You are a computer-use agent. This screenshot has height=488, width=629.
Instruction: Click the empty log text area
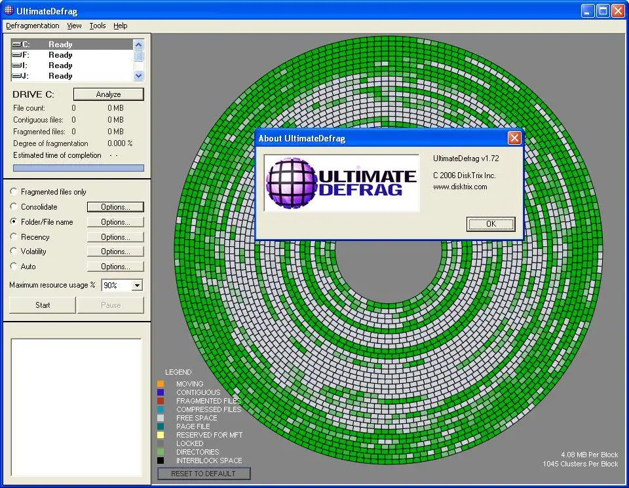[x=76, y=407]
